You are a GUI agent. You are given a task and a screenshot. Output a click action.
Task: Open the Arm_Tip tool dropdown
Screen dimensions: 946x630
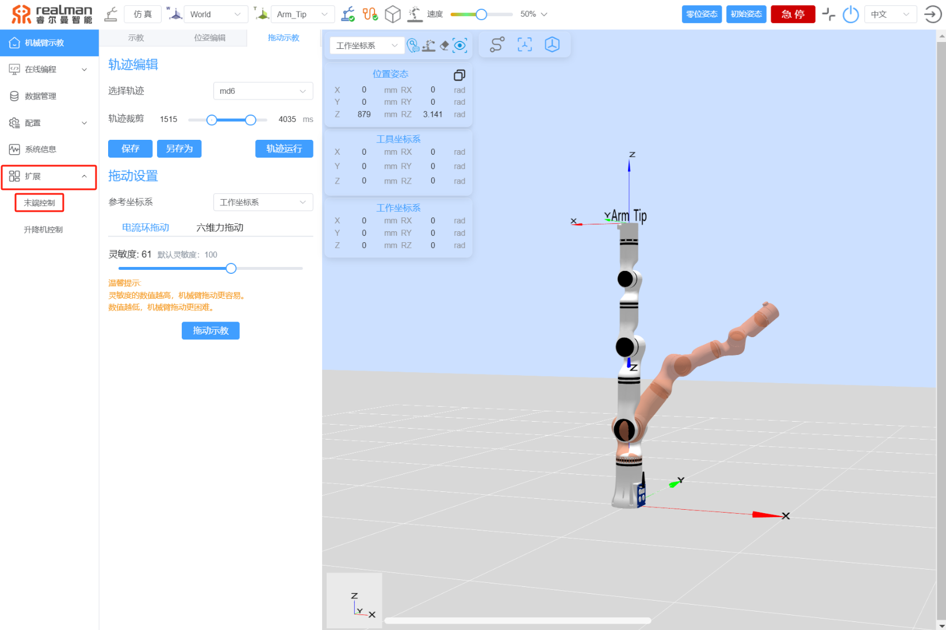coord(302,14)
